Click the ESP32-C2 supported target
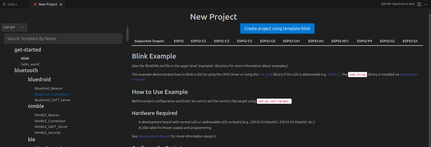 click(x=198, y=41)
